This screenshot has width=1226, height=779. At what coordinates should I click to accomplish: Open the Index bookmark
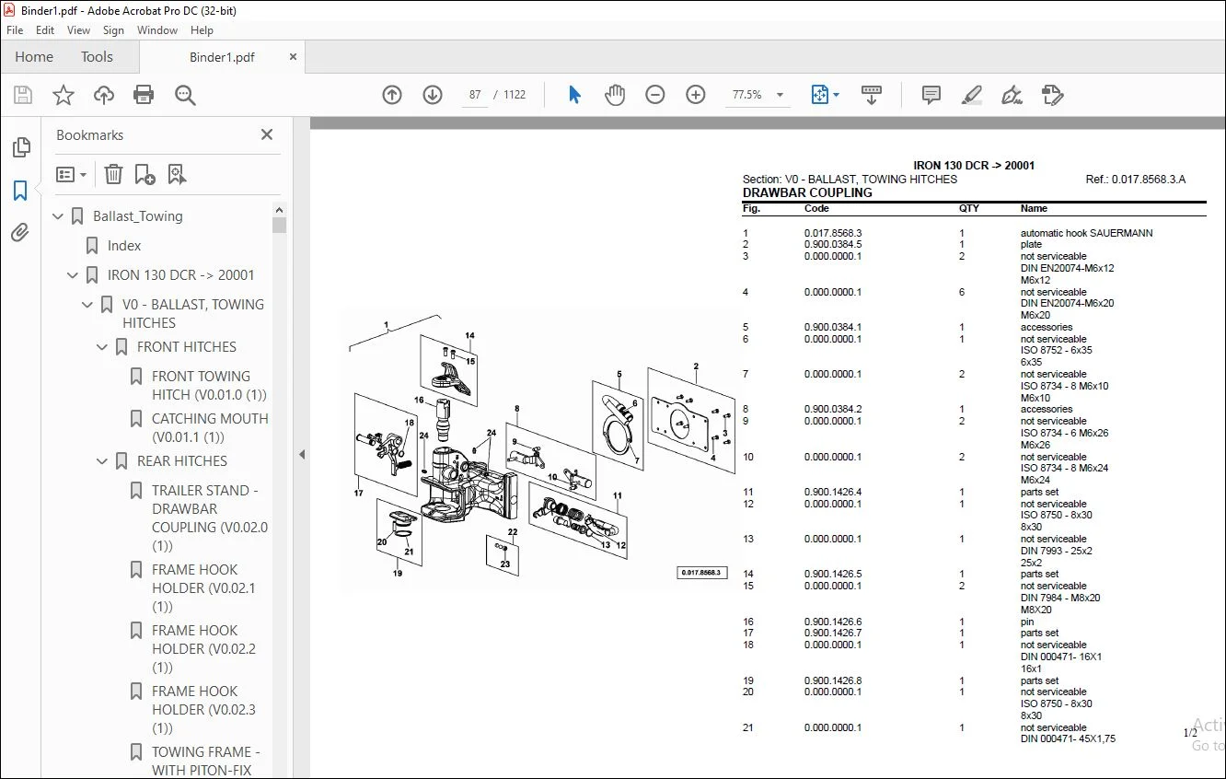pos(124,246)
